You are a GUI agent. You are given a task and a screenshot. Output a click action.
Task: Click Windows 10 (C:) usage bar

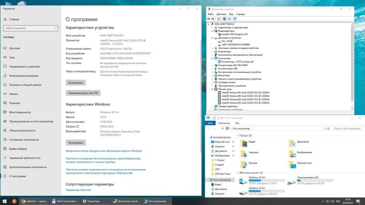coord(266,180)
